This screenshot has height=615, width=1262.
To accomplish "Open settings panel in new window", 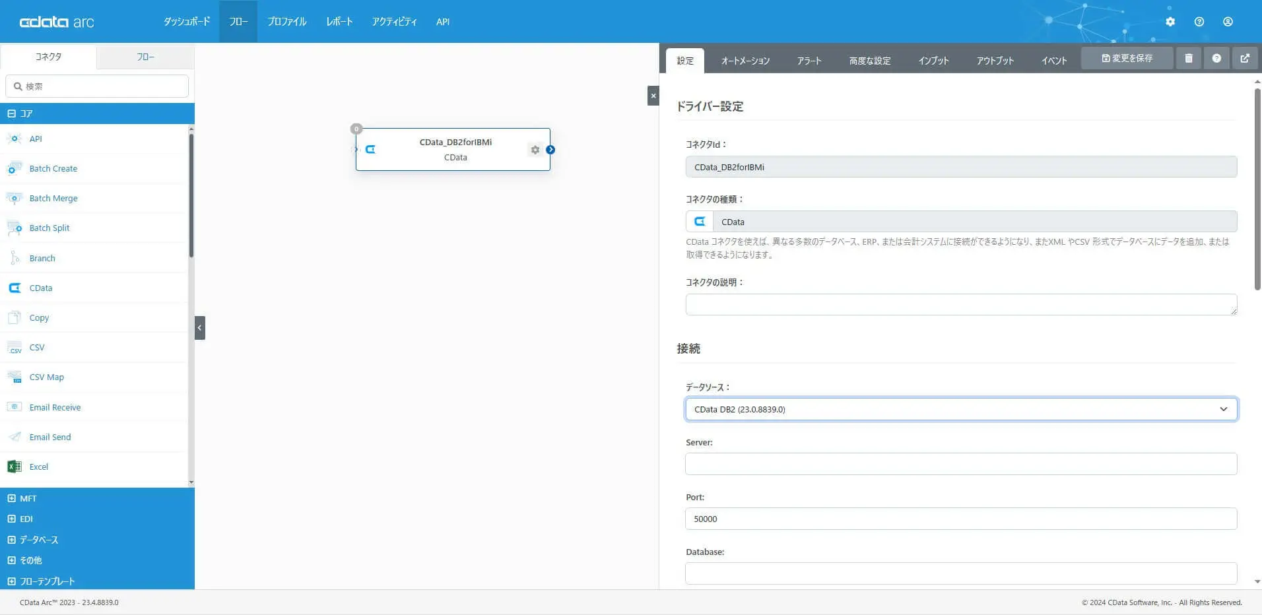I will tap(1245, 58).
